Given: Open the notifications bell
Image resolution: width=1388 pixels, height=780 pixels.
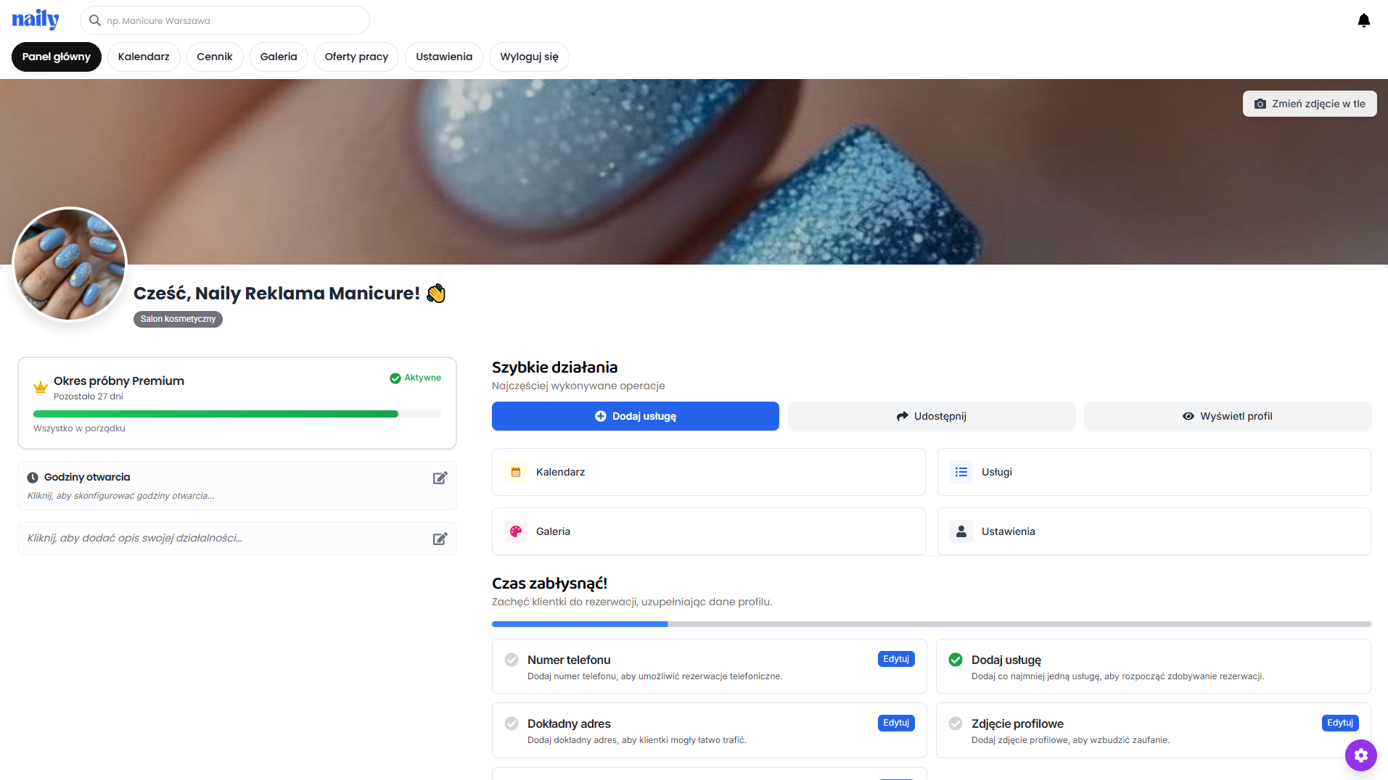Looking at the screenshot, I should [1363, 20].
